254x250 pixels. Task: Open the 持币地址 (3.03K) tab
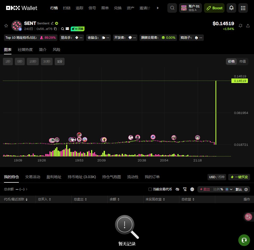82,177
